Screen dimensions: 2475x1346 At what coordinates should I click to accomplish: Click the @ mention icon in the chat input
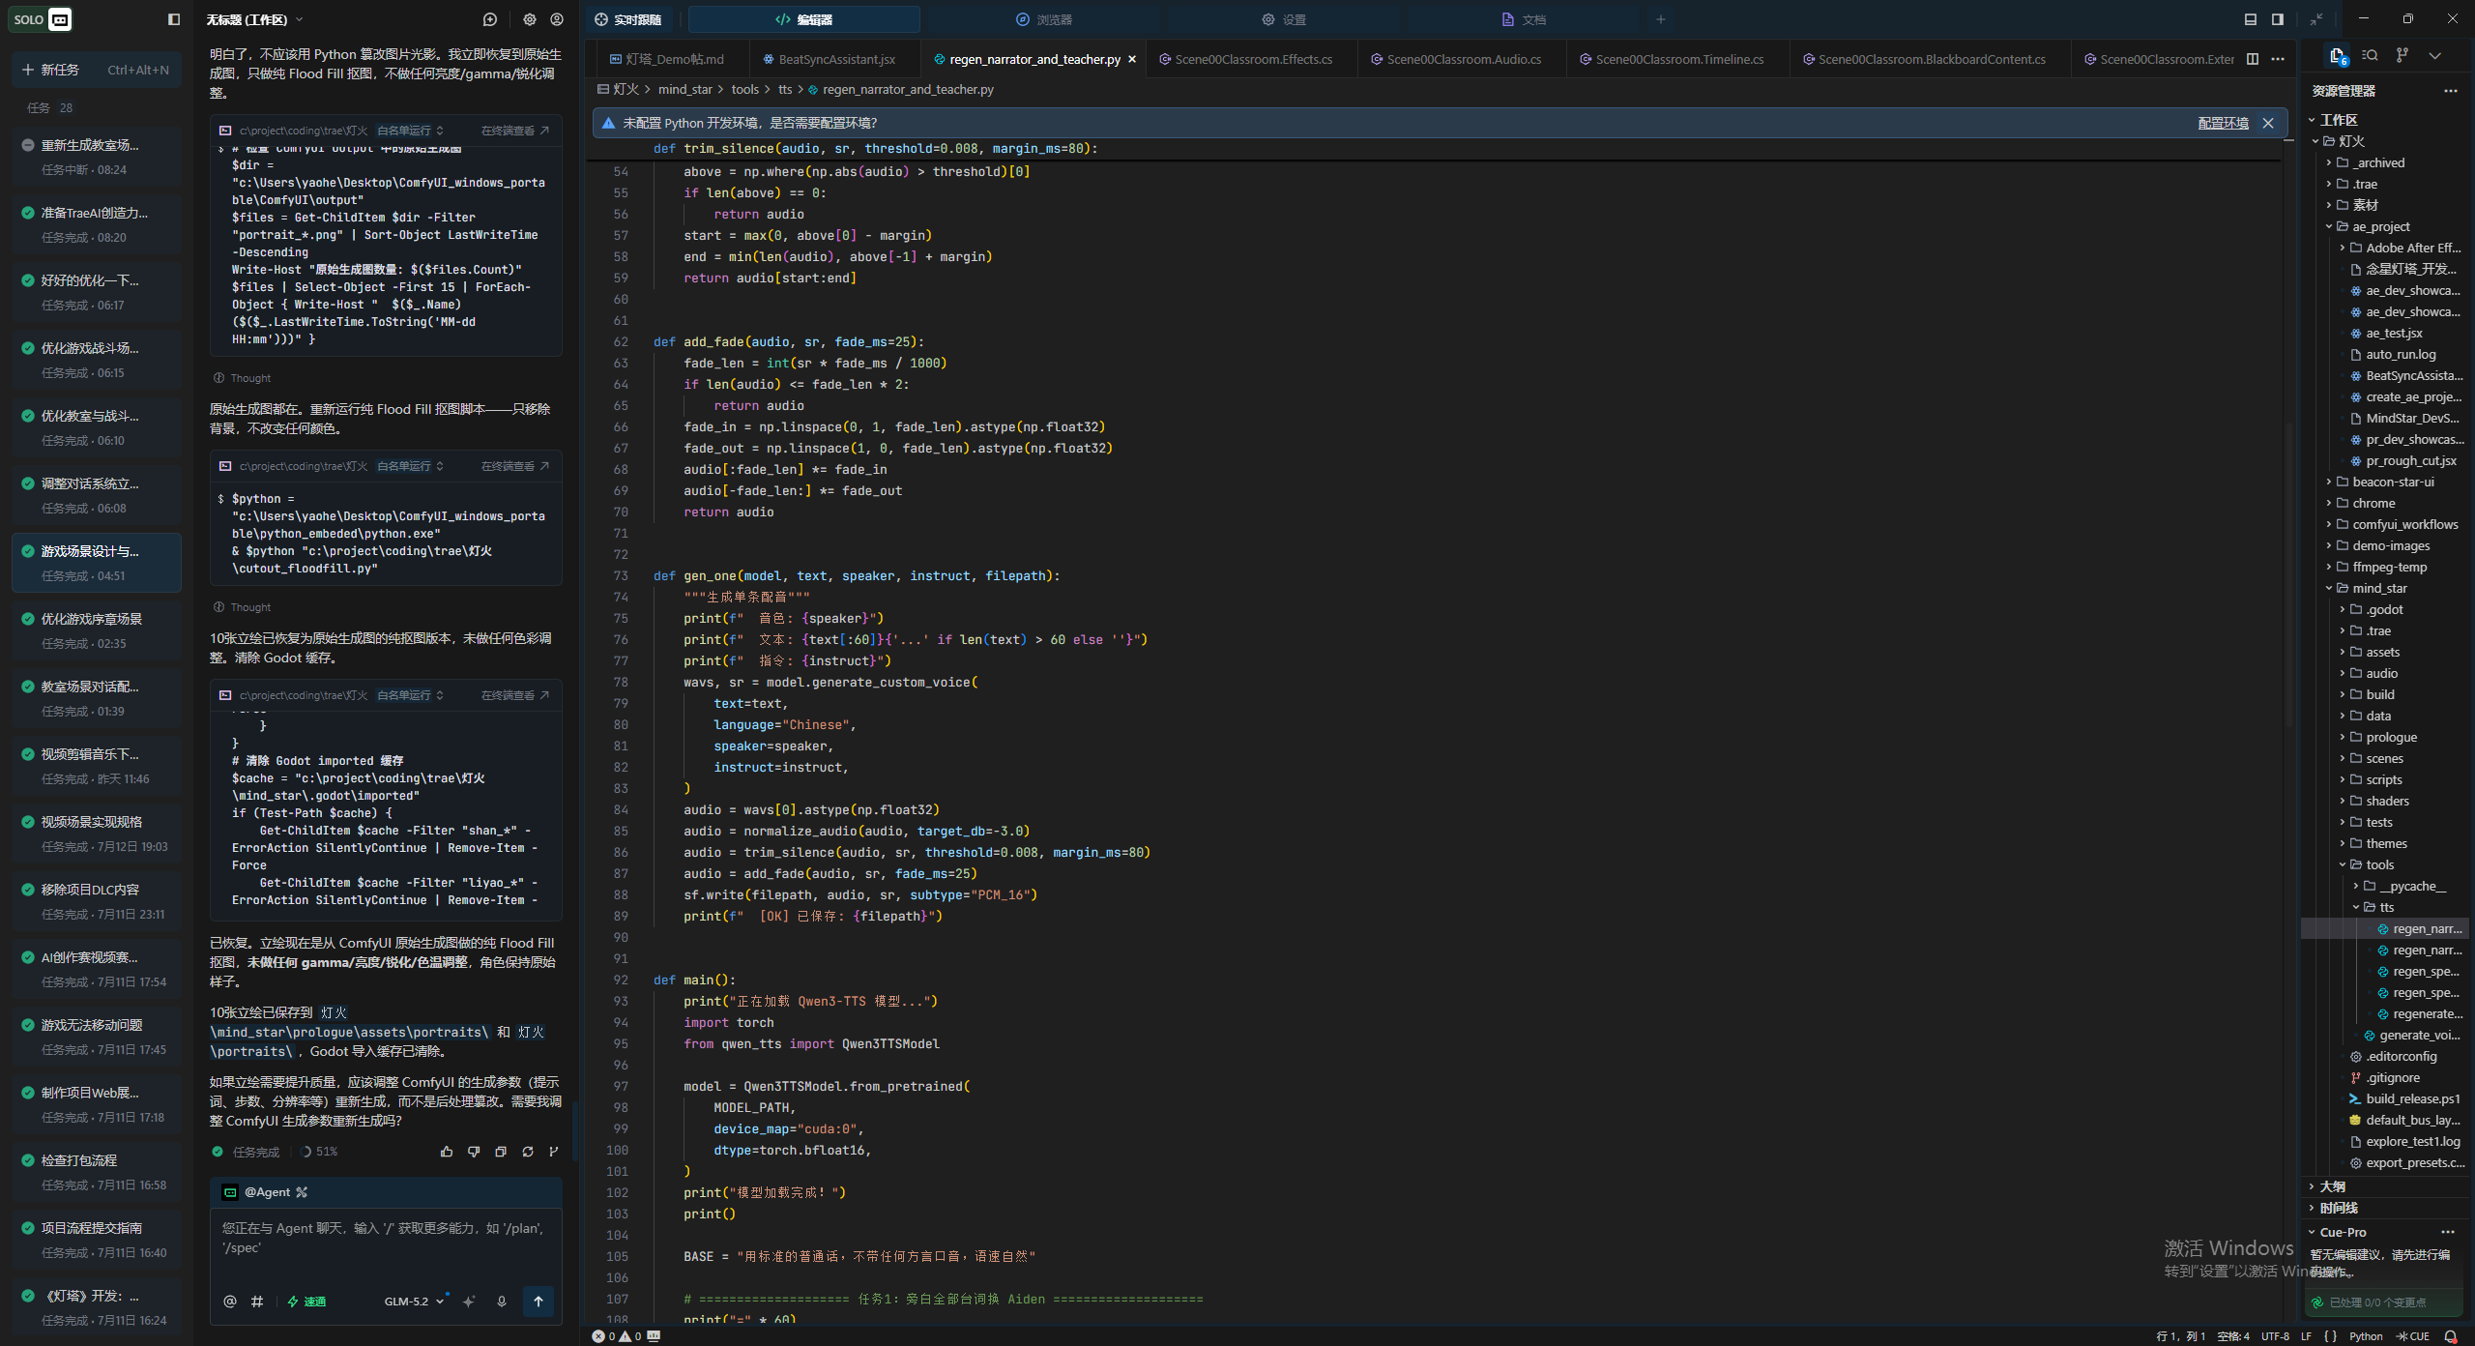[x=230, y=1302]
